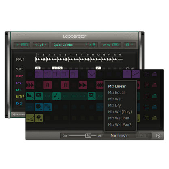Go to previous step length before 1/4
Image resolution: width=169 pixels, height=169 pixels.
tap(36, 45)
